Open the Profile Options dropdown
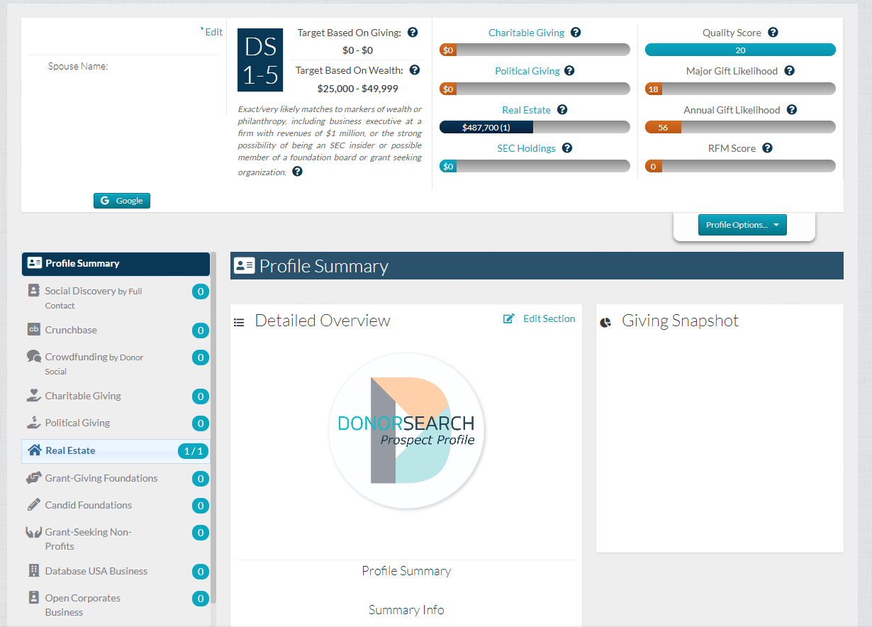 pos(742,225)
